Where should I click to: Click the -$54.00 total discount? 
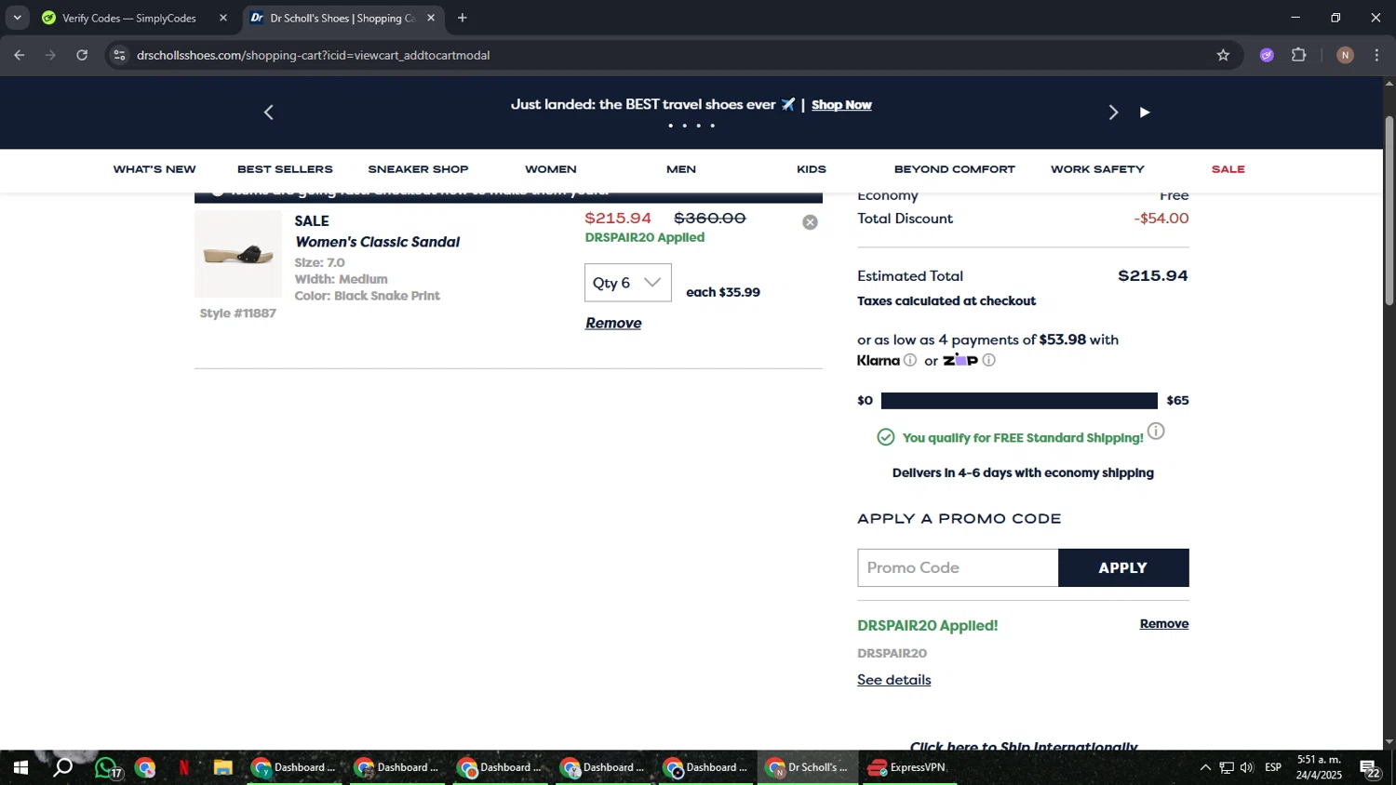coord(1161,219)
